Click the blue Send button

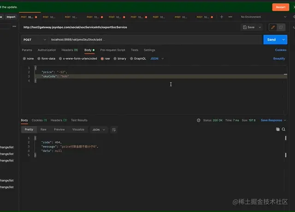coord(271,40)
